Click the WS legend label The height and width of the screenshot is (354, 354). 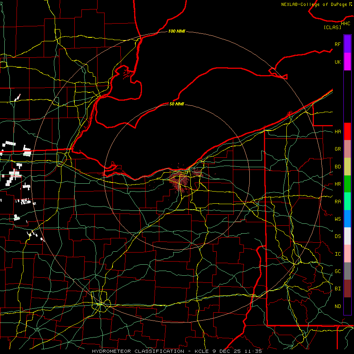coord(338,219)
